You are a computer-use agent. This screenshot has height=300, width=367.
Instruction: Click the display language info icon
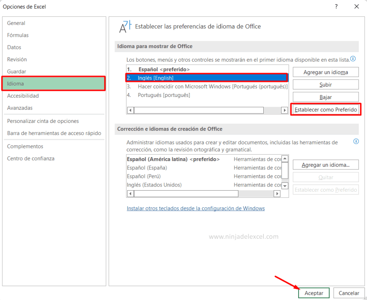click(354, 59)
